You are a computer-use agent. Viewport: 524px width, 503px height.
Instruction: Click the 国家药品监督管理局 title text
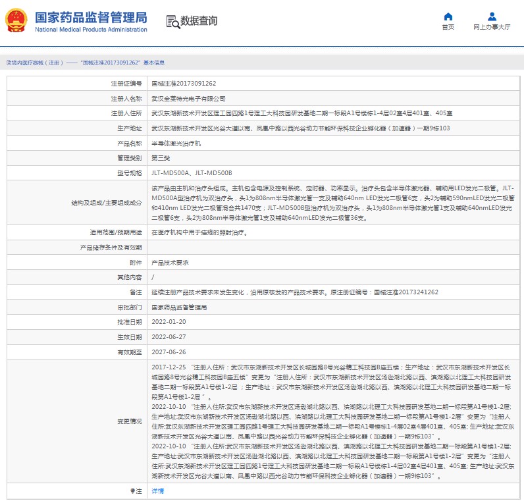(x=91, y=17)
